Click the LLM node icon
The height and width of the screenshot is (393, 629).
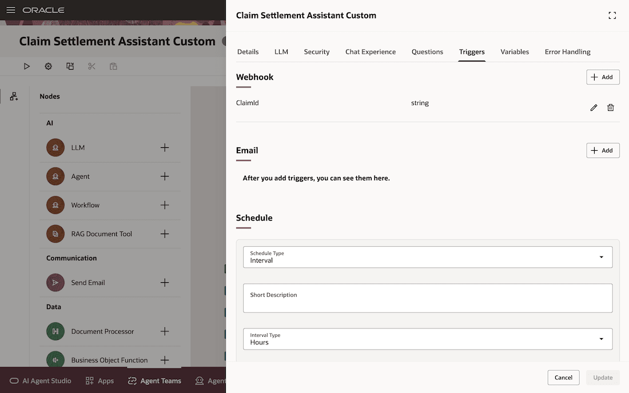pyautogui.click(x=55, y=147)
